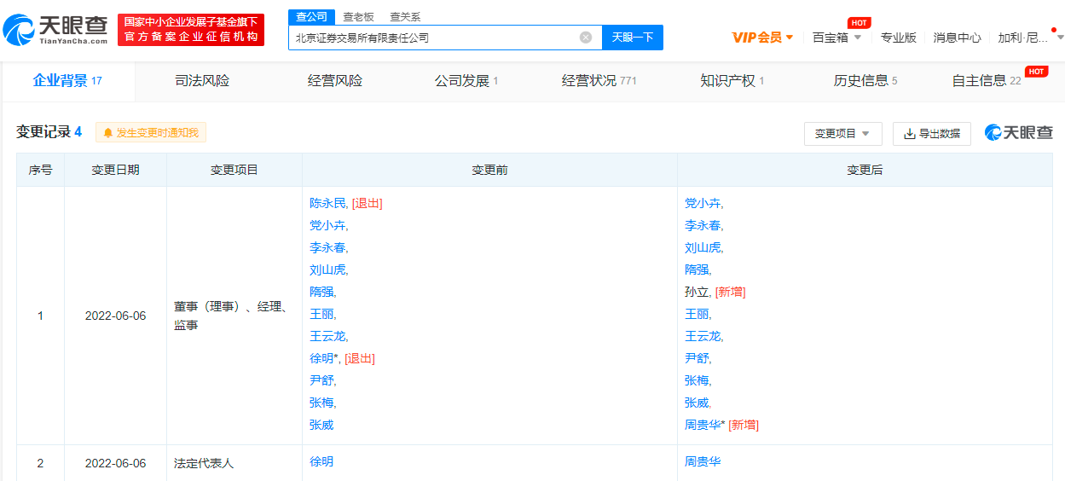The height and width of the screenshot is (481, 1065).
Task: Select the 经营风险 tab
Action: coord(335,81)
